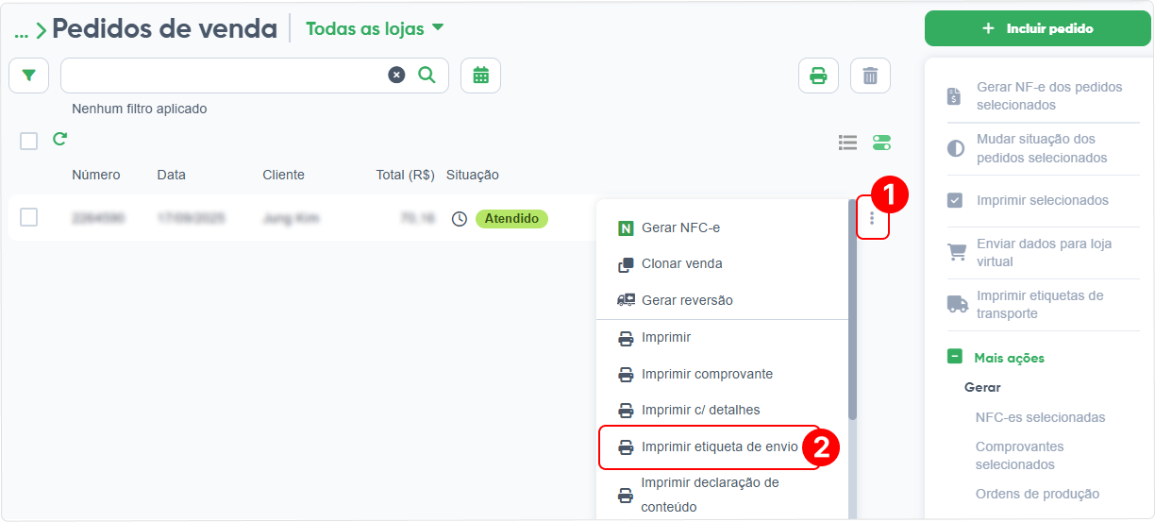Open the calendar date picker
Viewport: 1155px width, 522px height.
(480, 76)
